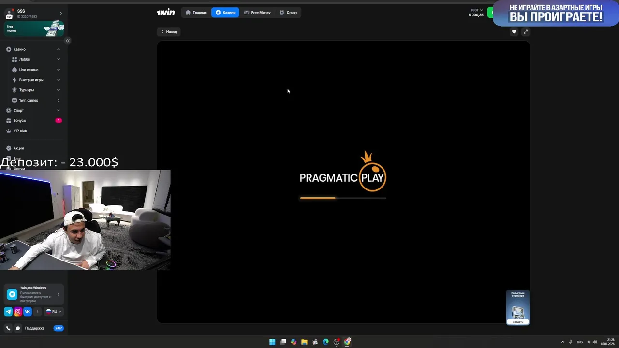Go to the Главная top tab

point(196,13)
